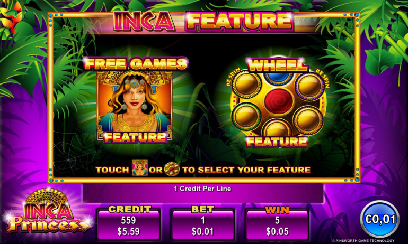Click the Inca Princess game logo
This screenshot has height=244, width=408.
[x=48, y=211]
